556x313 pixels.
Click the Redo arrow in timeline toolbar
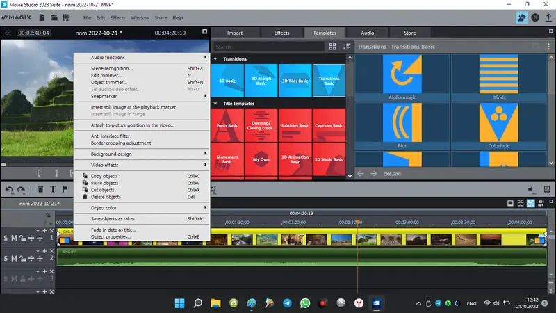(x=22, y=189)
